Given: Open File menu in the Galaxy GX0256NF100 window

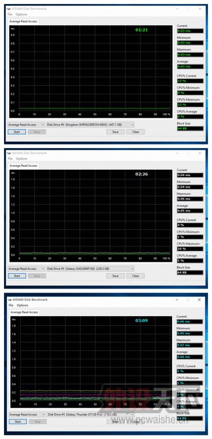Looking at the screenshot, I should click(10, 159).
